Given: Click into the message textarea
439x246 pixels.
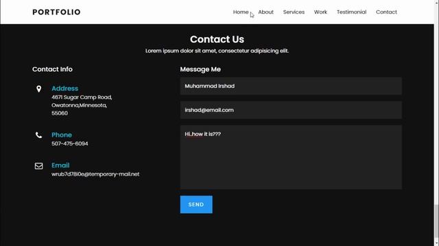Looking at the screenshot, I should click(x=291, y=157).
